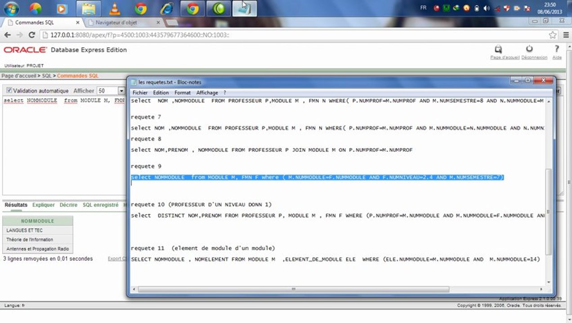Close the Commandes SQL tab
This screenshot has height=323, width=572.
[x=78, y=22]
